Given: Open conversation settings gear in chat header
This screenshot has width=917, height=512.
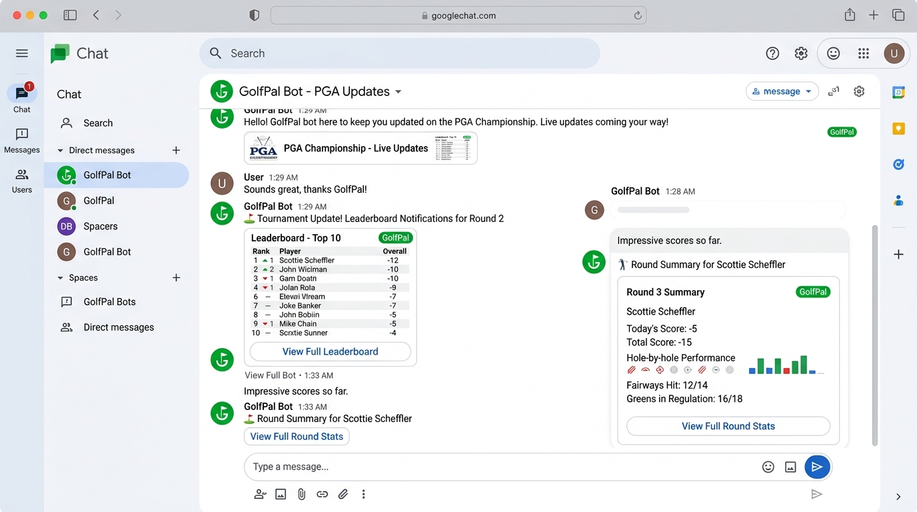Looking at the screenshot, I should (x=859, y=91).
